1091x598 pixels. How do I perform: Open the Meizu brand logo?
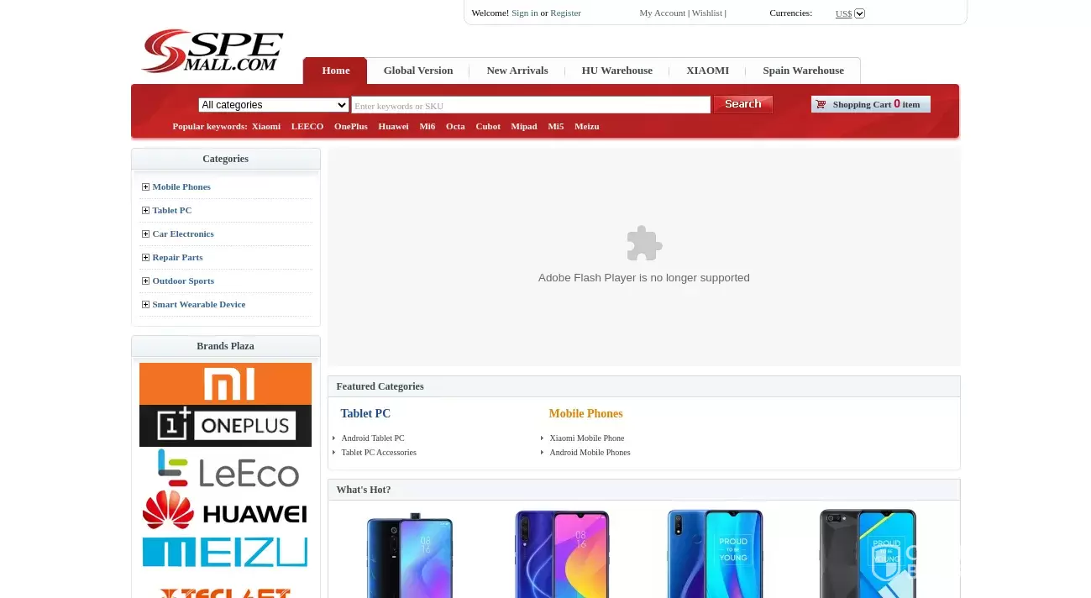click(x=225, y=553)
